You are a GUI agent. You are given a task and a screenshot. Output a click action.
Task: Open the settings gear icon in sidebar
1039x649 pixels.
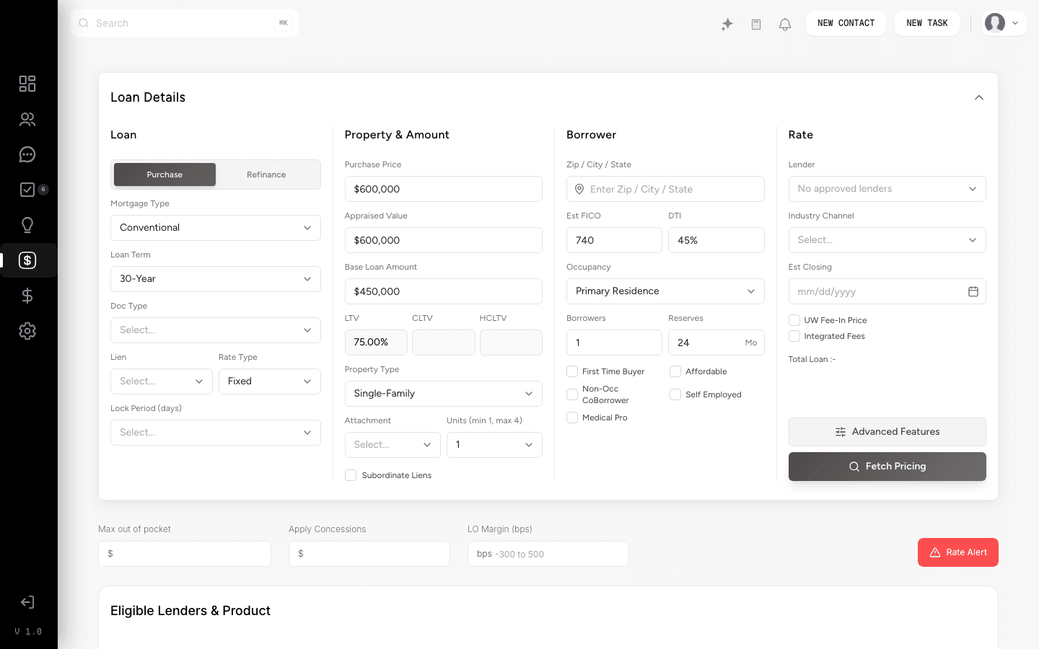pyautogui.click(x=27, y=331)
